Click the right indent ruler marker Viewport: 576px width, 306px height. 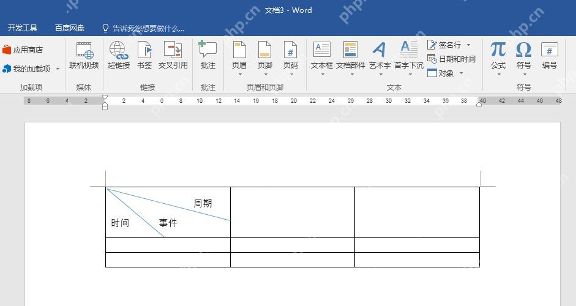(x=479, y=104)
